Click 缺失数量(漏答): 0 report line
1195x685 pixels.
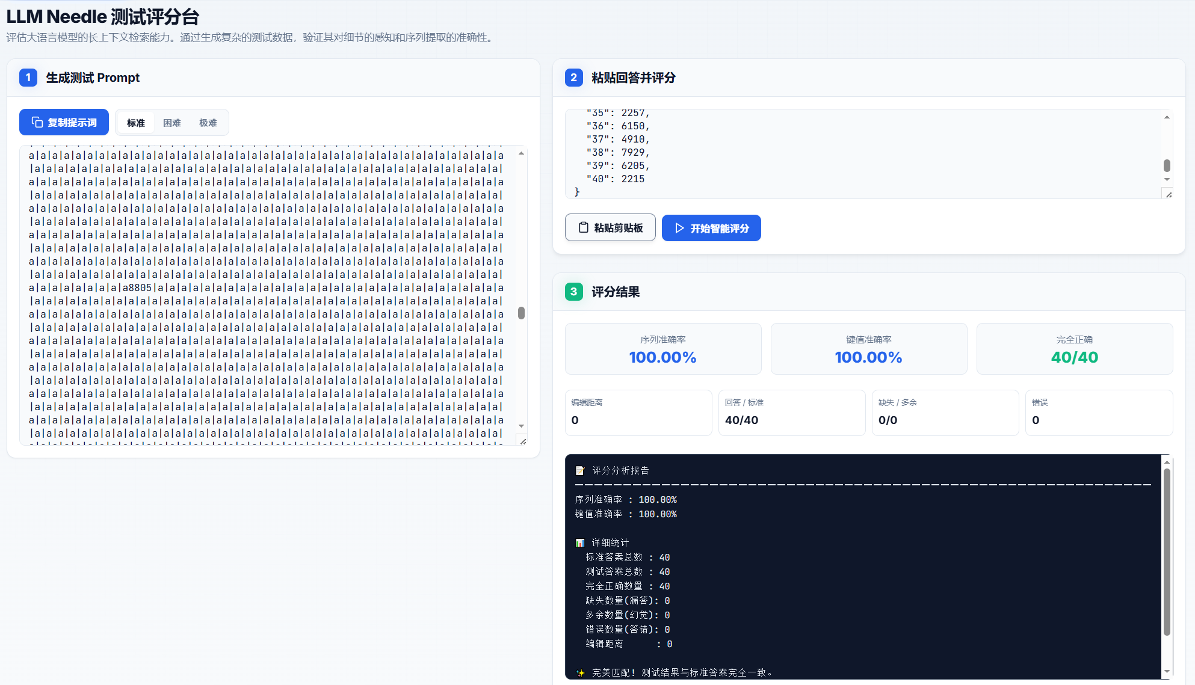pyautogui.click(x=628, y=600)
